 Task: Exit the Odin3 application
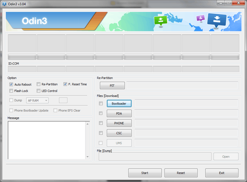[x=222, y=173]
